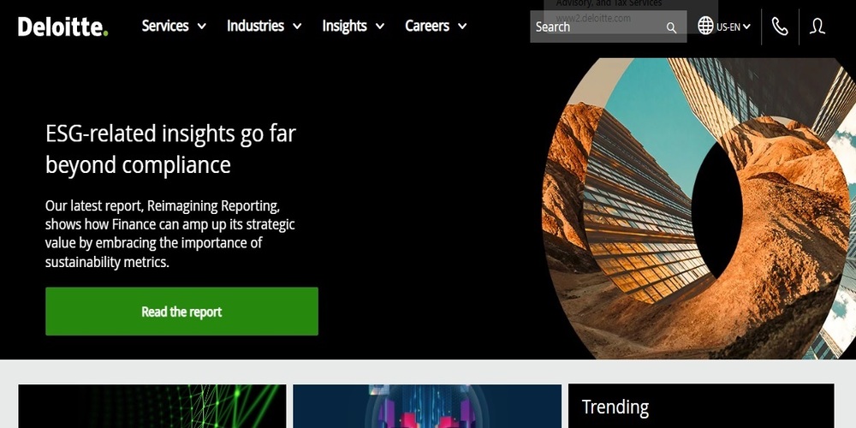Expand the Industries chevron arrow
Image resolution: width=856 pixels, height=428 pixels.
297,27
